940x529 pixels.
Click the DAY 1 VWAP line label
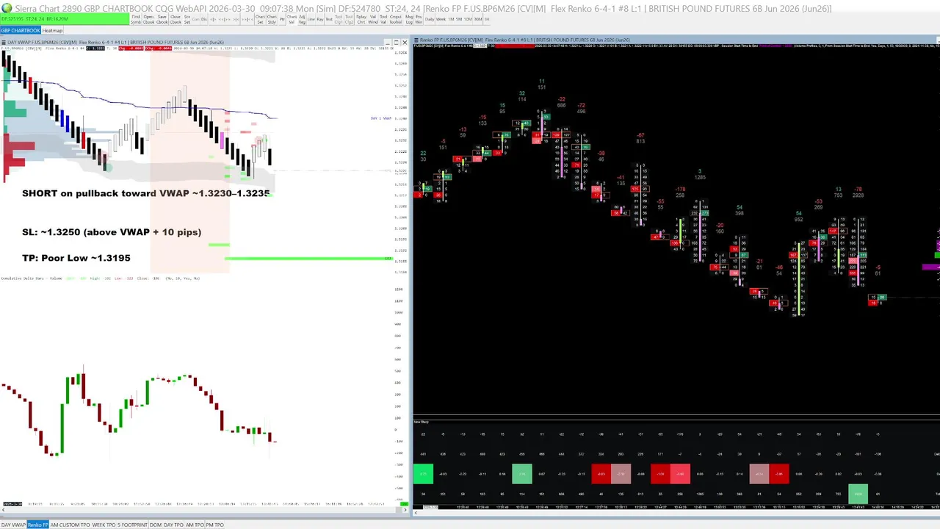point(381,118)
